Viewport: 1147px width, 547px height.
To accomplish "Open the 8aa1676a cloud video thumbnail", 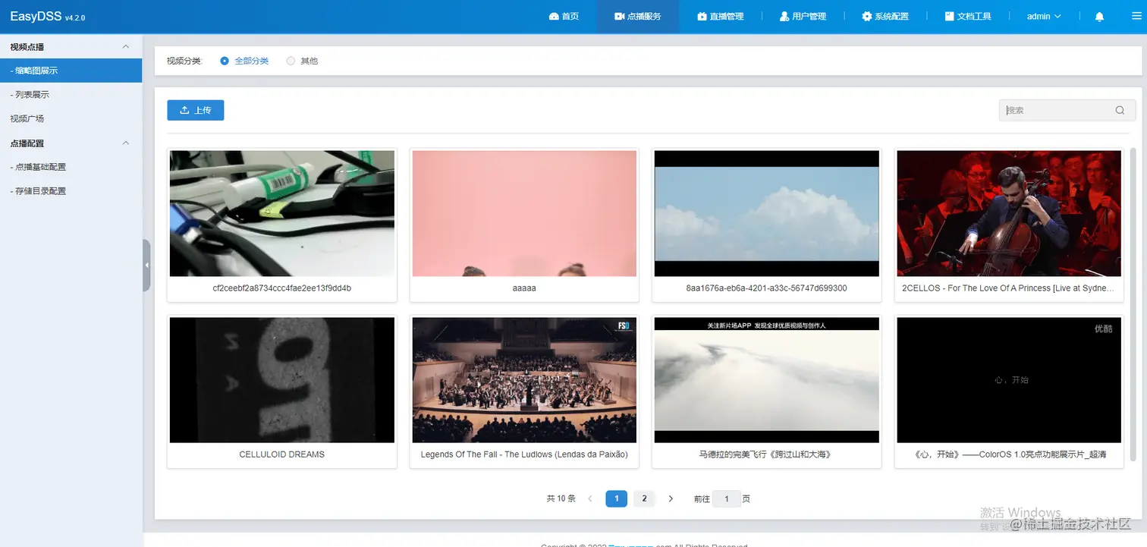I will pyautogui.click(x=767, y=213).
